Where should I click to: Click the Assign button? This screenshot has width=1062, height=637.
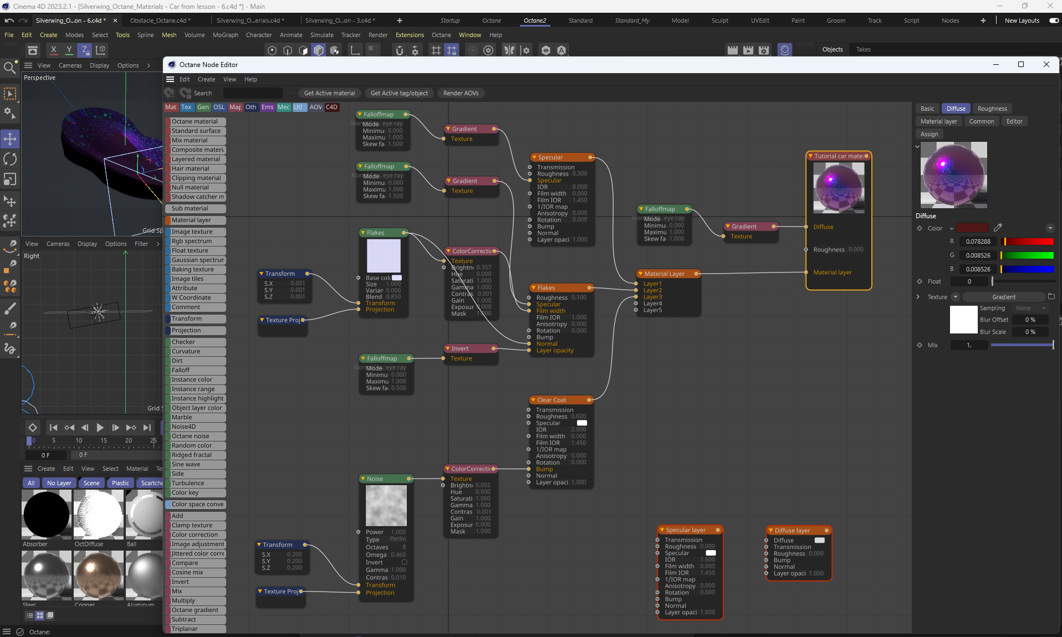[929, 134]
